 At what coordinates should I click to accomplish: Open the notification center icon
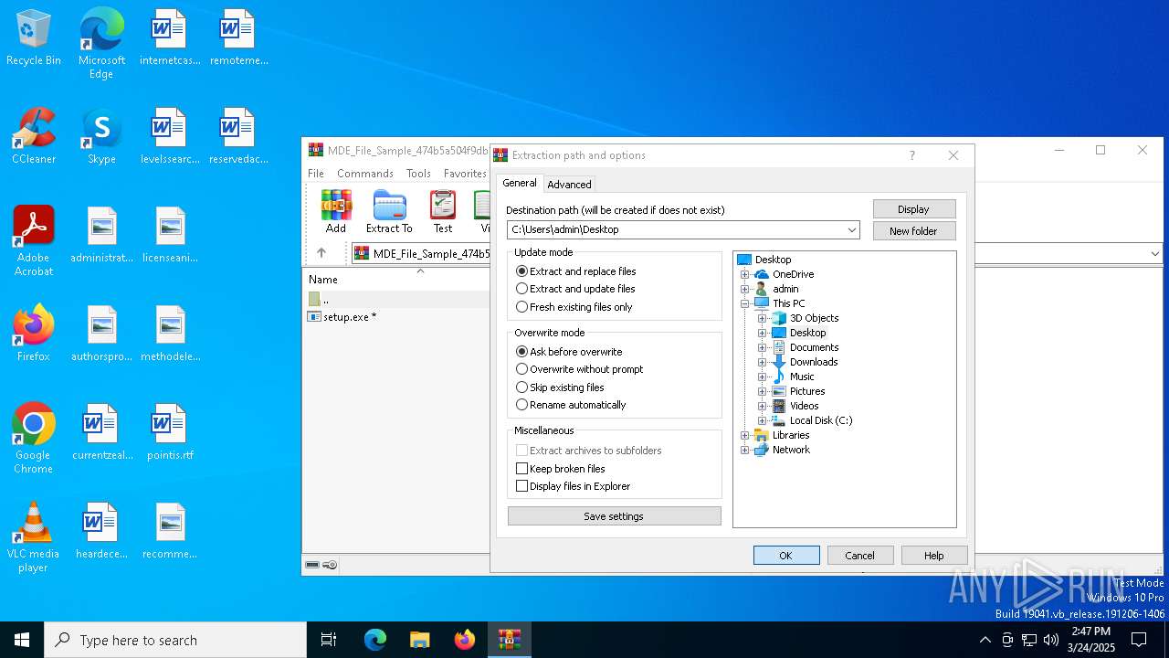[1139, 640]
